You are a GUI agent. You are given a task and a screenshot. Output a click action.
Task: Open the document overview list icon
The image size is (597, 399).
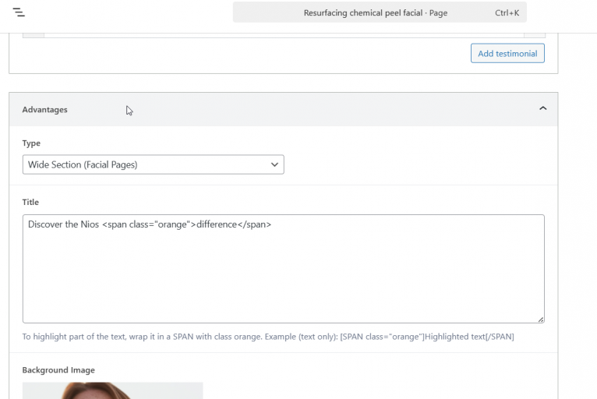pos(19,12)
